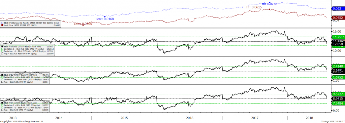Click the green 1.6952 value tag

(x=338, y=77)
